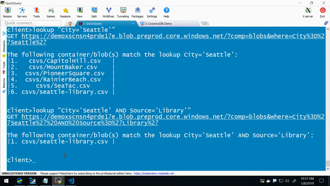This screenshot has height=186, width=330.
Task: Click the UNREGISTERED VERSION status text
Action: click(19, 173)
